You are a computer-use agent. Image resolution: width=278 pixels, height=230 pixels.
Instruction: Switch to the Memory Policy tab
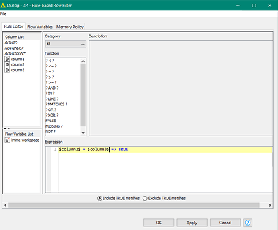pos(70,27)
